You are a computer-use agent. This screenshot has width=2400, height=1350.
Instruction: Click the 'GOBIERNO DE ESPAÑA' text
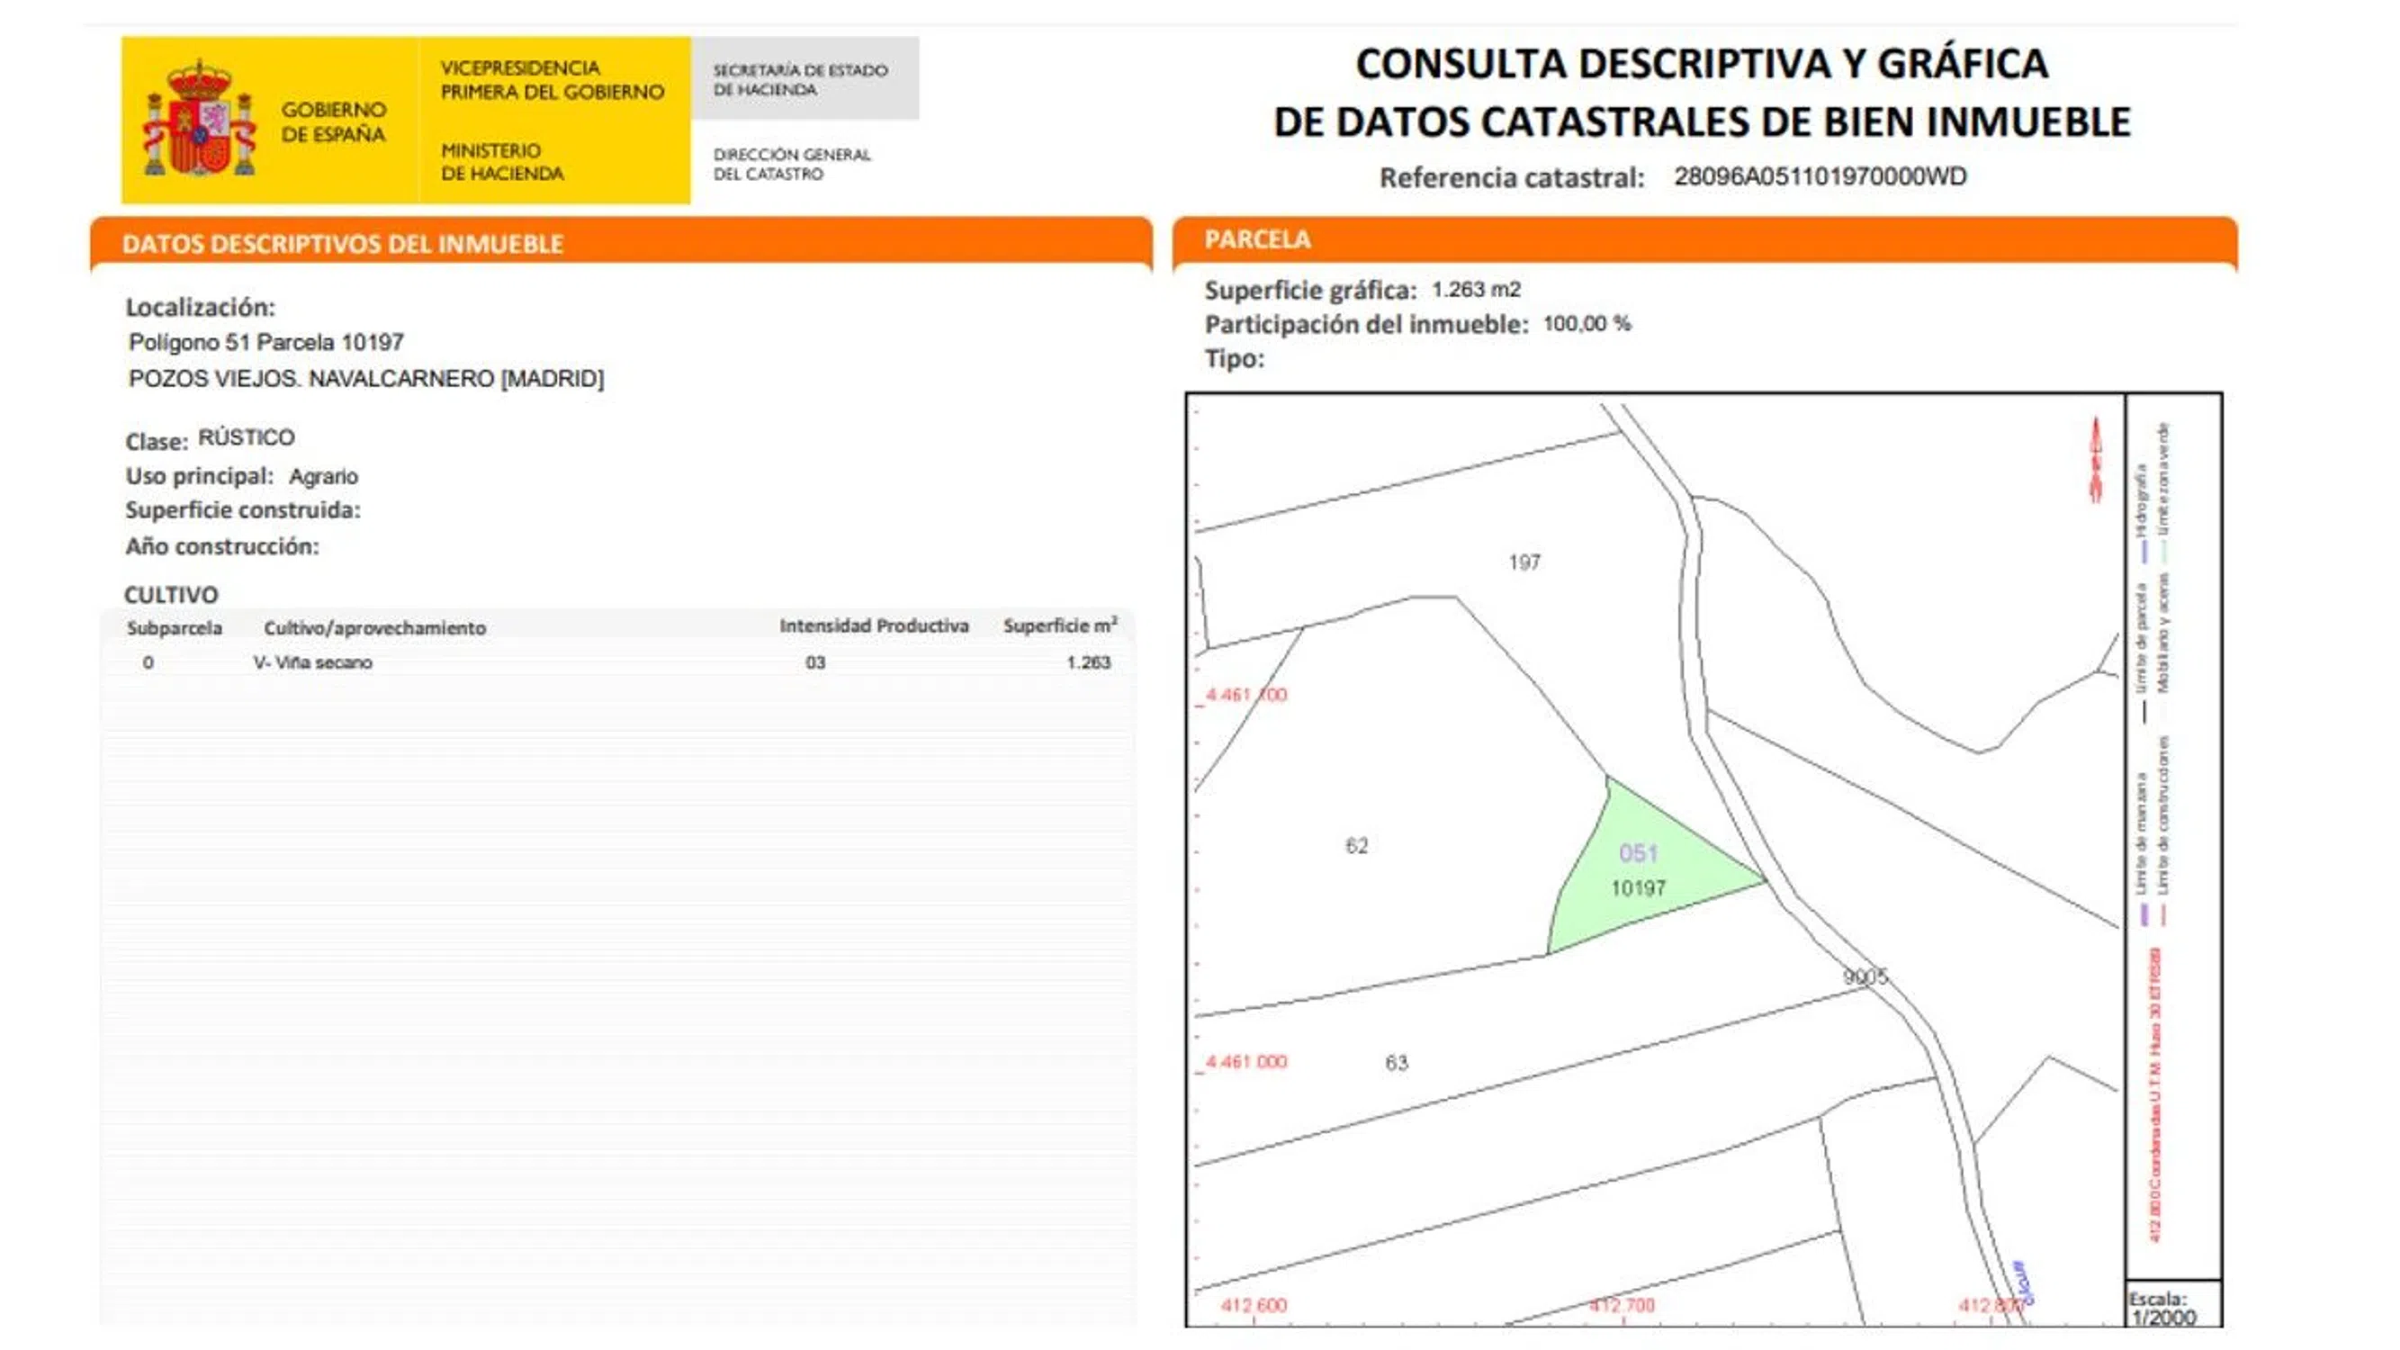pos(334,122)
